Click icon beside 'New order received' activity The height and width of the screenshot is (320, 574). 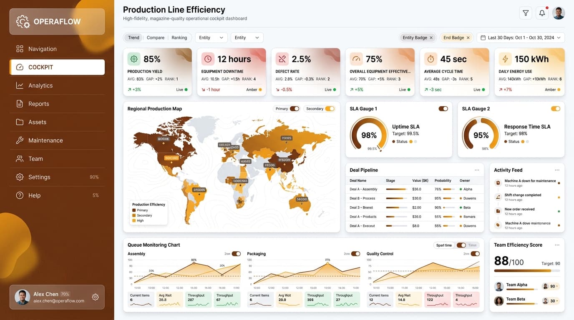[498, 211]
